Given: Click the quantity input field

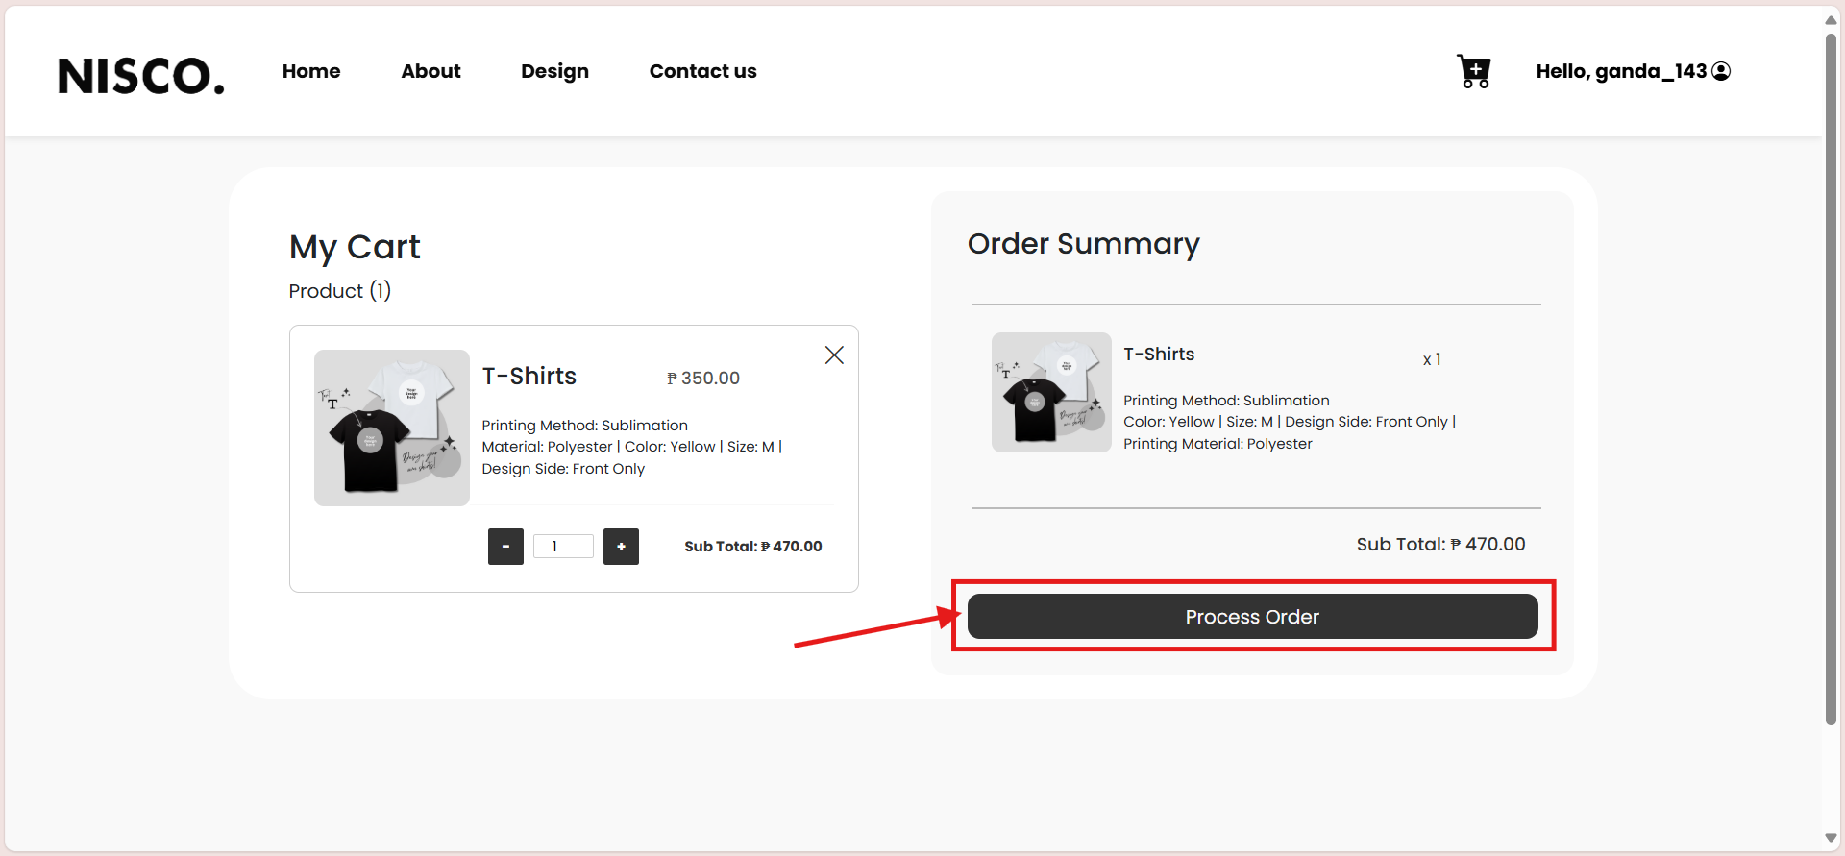Looking at the screenshot, I should (x=563, y=547).
